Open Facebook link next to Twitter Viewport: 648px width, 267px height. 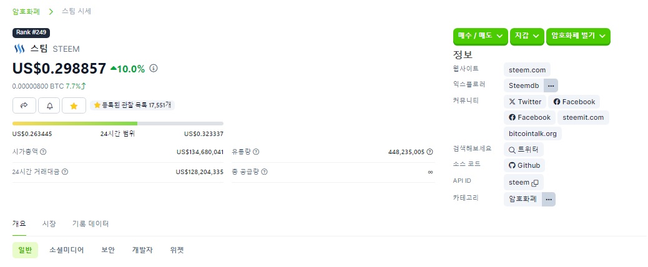coord(574,102)
